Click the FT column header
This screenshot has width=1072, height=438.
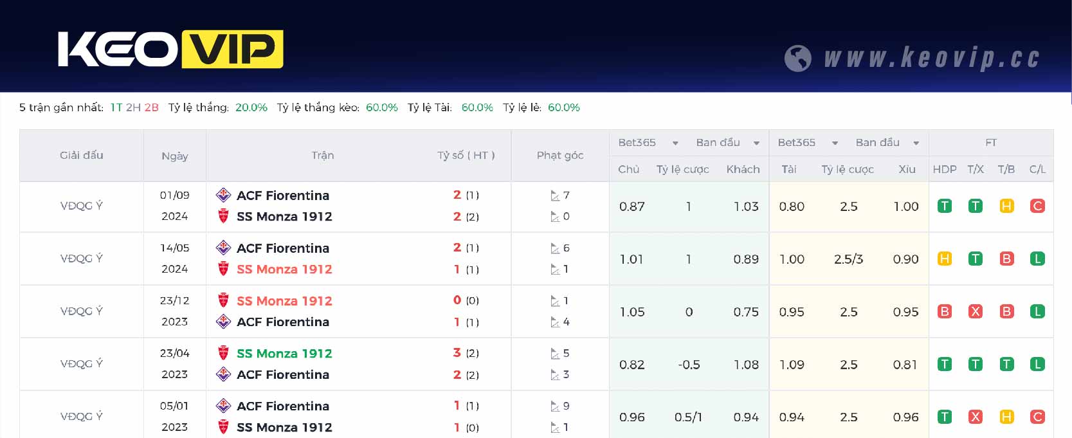991,143
